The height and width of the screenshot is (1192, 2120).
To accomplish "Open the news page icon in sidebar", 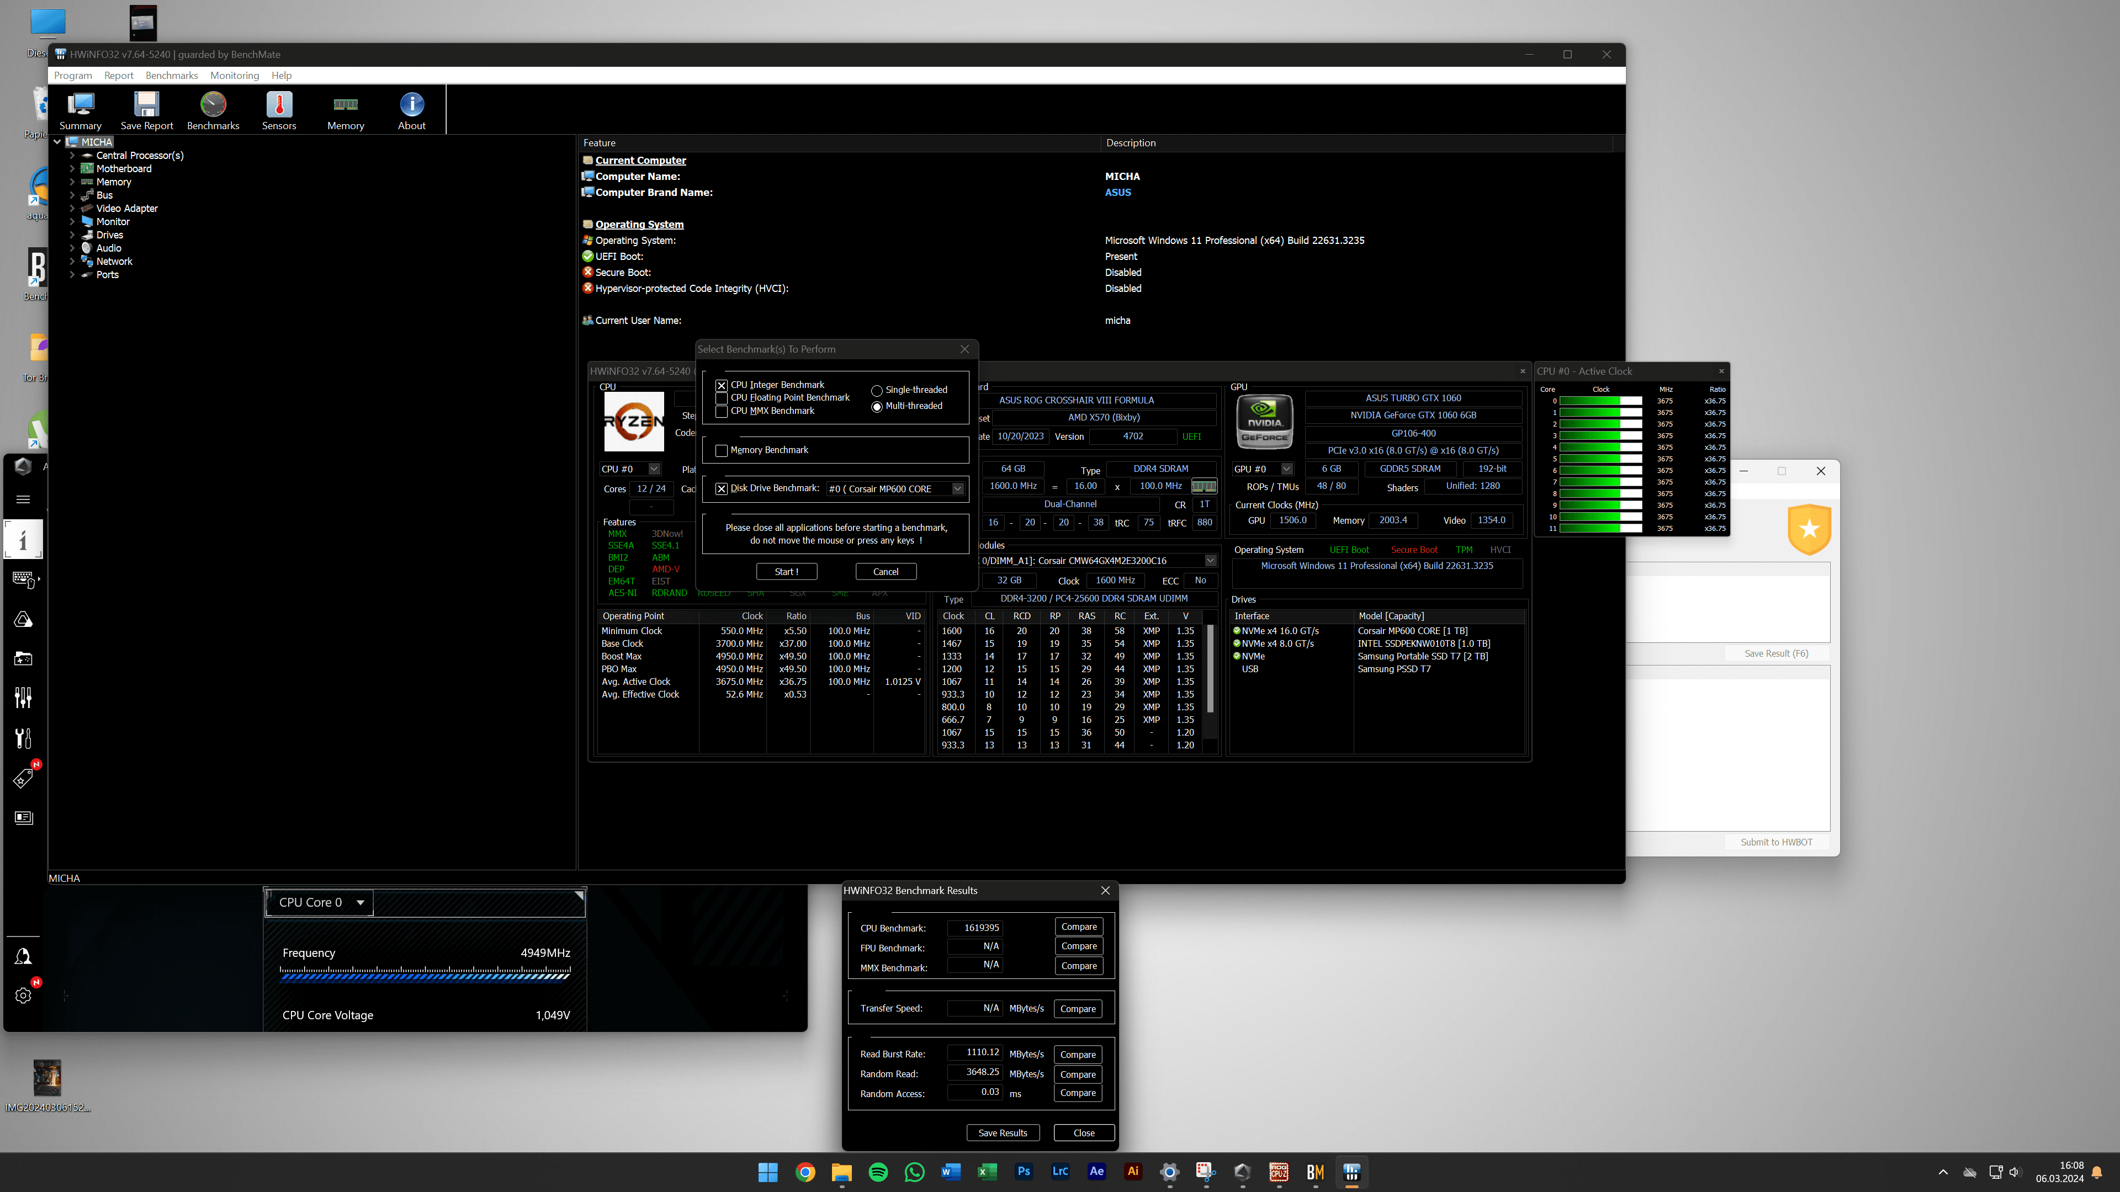I will pos(23,817).
